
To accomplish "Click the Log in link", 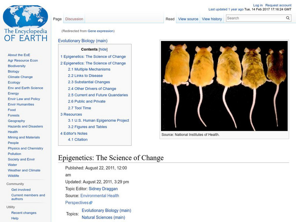I will [x=258, y=5].
